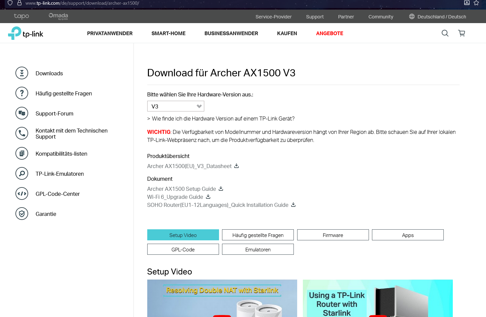Click the phone icon for technical support
Image resolution: width=486 pixels, height=317 pixels.
pos(22,133)
